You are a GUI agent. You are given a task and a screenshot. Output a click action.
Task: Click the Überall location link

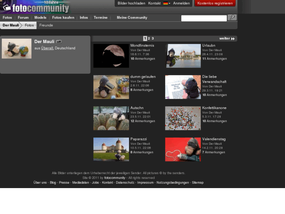coord(47,48)
